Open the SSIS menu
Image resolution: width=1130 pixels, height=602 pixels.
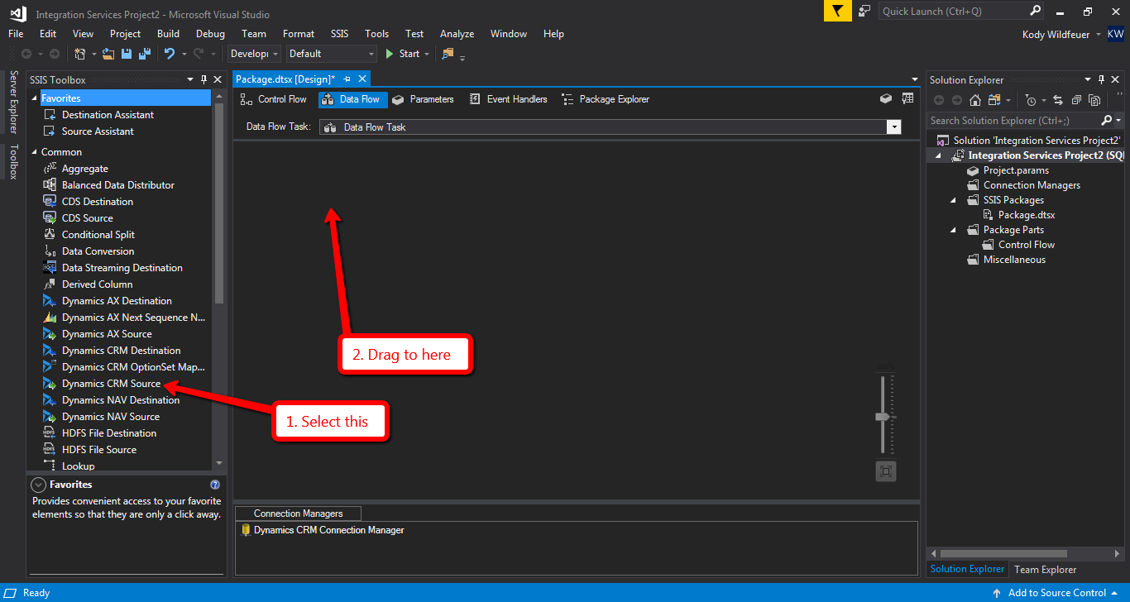point(339,34)
